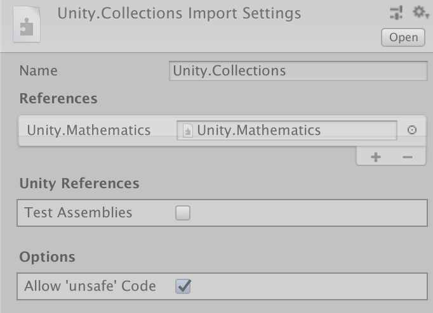The width and height of the screenshot is (433, 313).
Task: Click the Unity References section header
Action: pos(79,184)
